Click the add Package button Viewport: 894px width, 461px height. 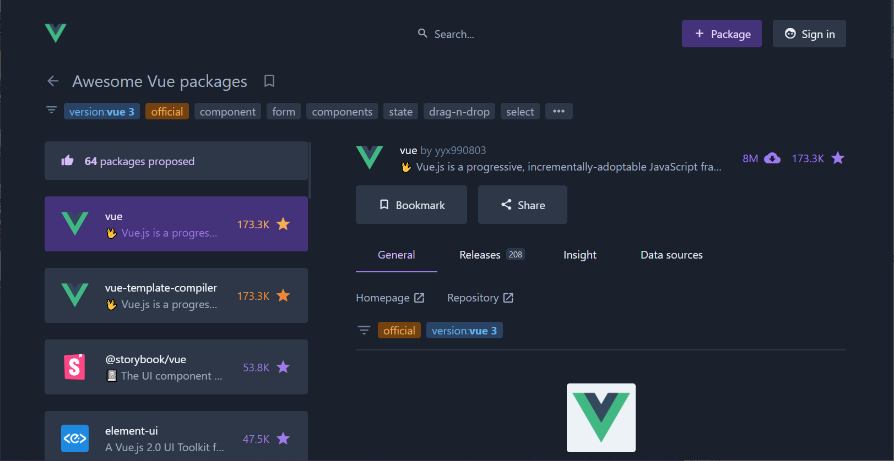722,34
